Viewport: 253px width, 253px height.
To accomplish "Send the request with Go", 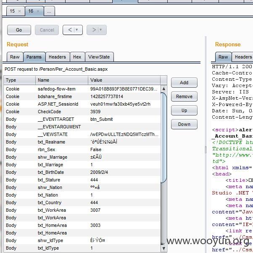I will (19, 30).
